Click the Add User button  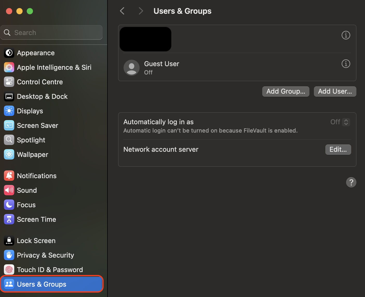point(335,91)
